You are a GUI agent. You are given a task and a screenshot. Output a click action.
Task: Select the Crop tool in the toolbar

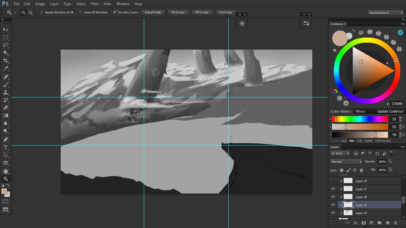(6, 60)
